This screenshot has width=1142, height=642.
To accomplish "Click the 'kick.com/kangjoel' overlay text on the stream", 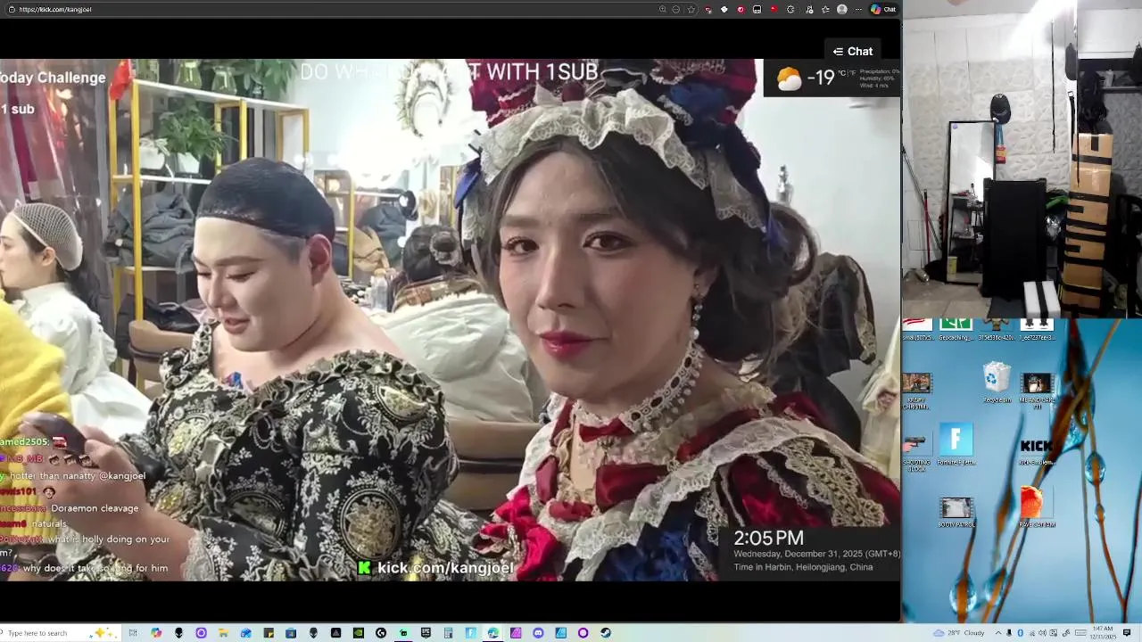I will tap(445, 568).
